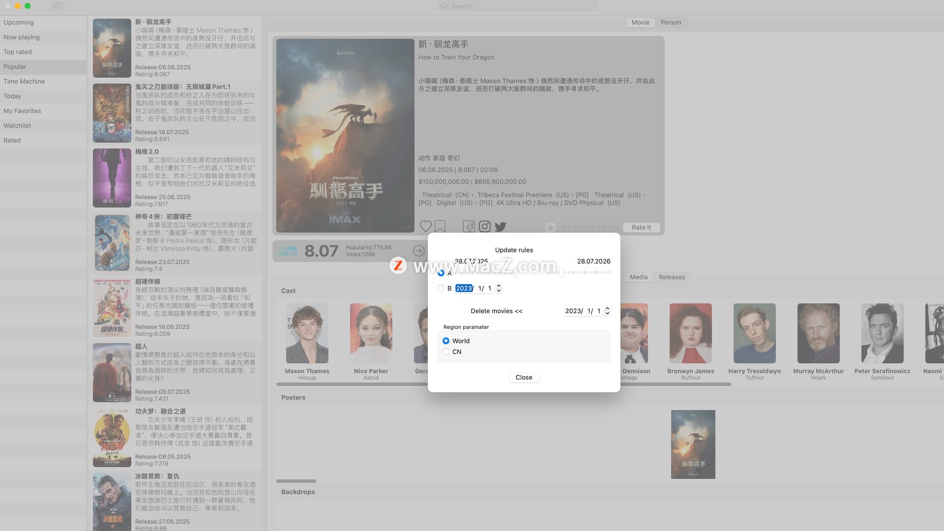
Task: Focus the Search field in the title bar
Action: (x=518, y=6)
